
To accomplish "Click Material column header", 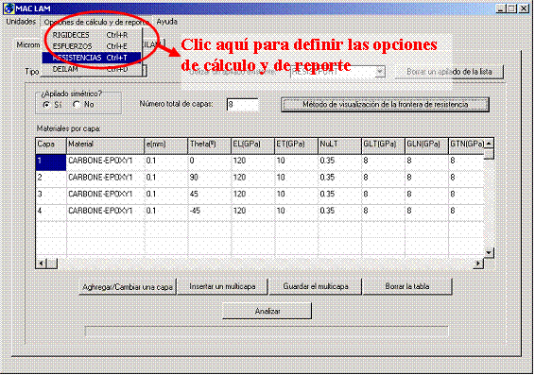I will coord(106,145).
